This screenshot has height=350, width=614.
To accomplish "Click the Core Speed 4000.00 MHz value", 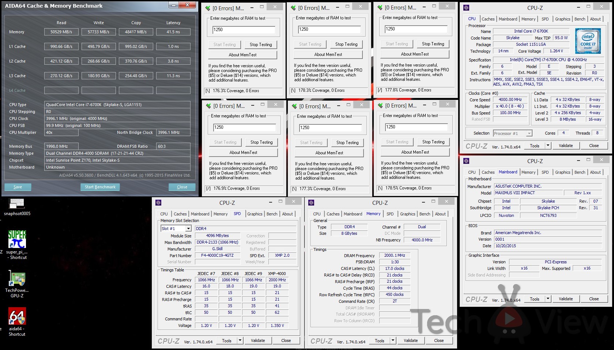I will tap(510, 99).
